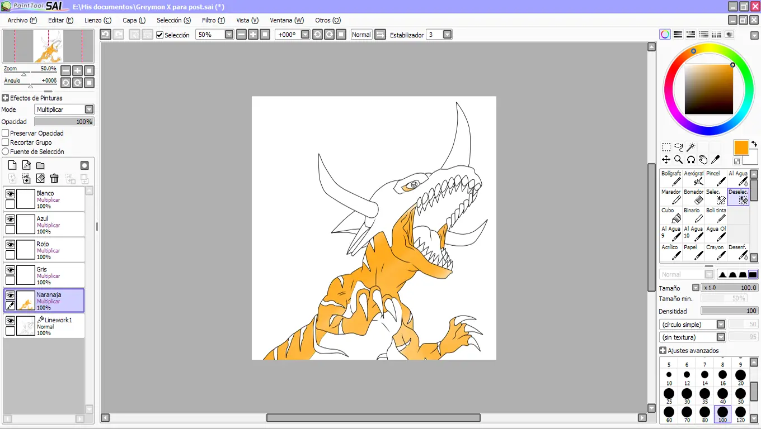The image size is (761, 429).
Task: Hide the Gris layer
Action: click(x=10, y=270)
